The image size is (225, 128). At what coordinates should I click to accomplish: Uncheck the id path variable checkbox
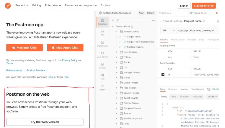(x=163, y=75)
